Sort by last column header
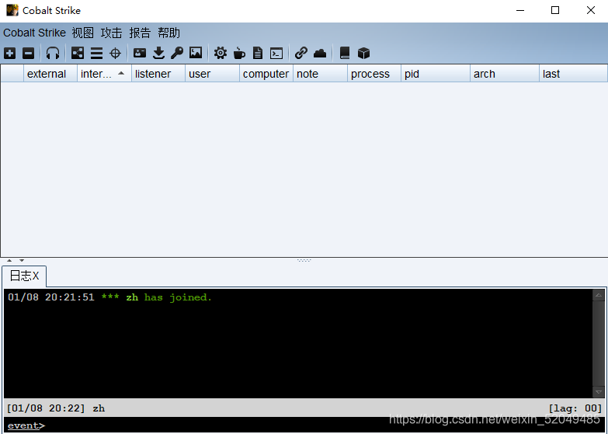Image resolution: width=608 pixels, height=434 pixels. pos(573,74)
